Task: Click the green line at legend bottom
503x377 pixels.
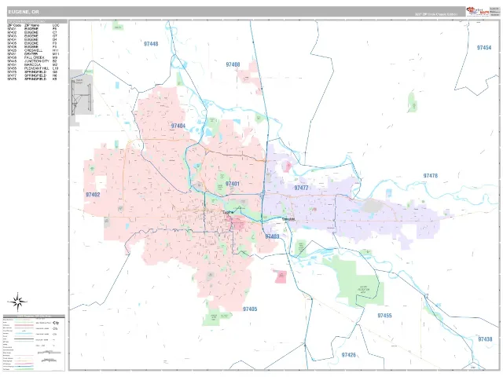Action: [24, 369]
